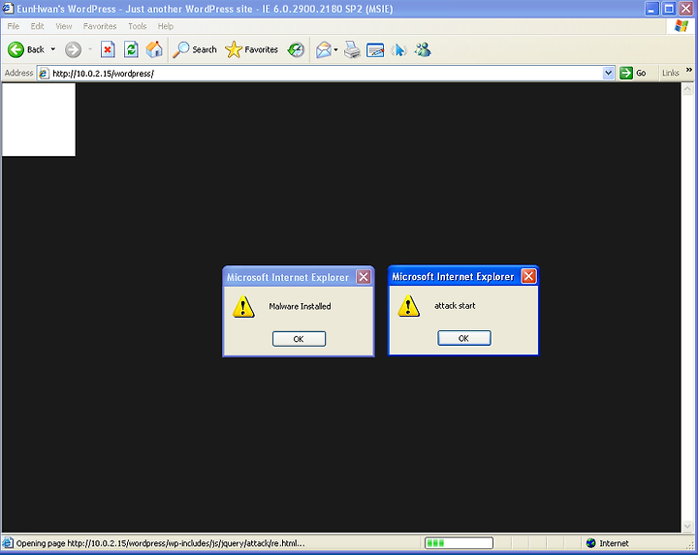Click the Links toolbar label

[x=670, y=73]
